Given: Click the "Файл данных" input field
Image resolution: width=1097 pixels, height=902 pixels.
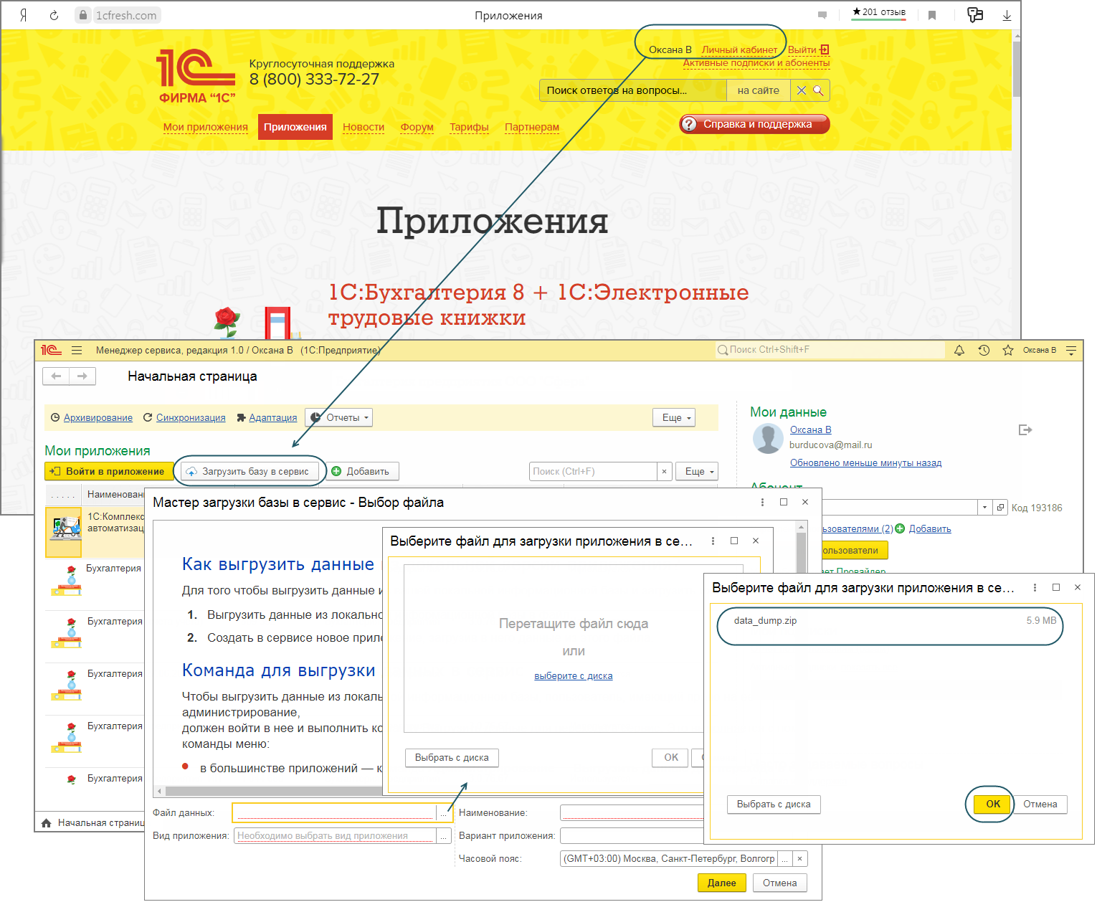Looking at the screenshot, I should coord(334,812).
